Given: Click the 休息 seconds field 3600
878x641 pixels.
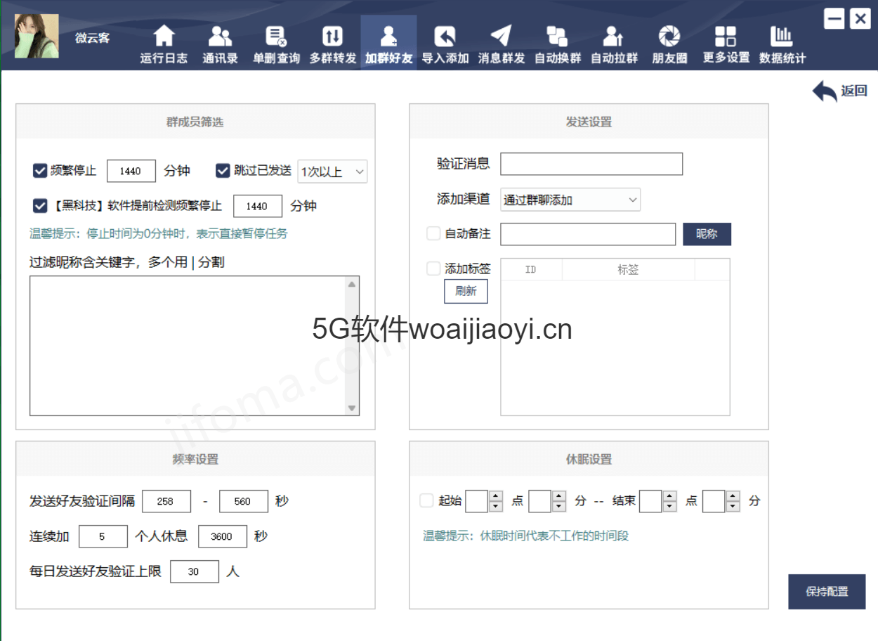Looking at the screenshot, I should click(x=223, y=536).
